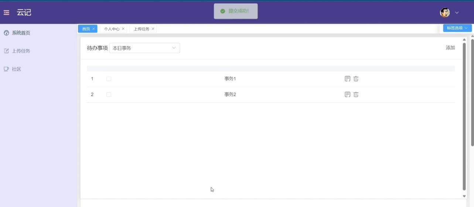Open 系统首页 in the sidebar
This screenshot has width=474, height=207.
(21, 33)
